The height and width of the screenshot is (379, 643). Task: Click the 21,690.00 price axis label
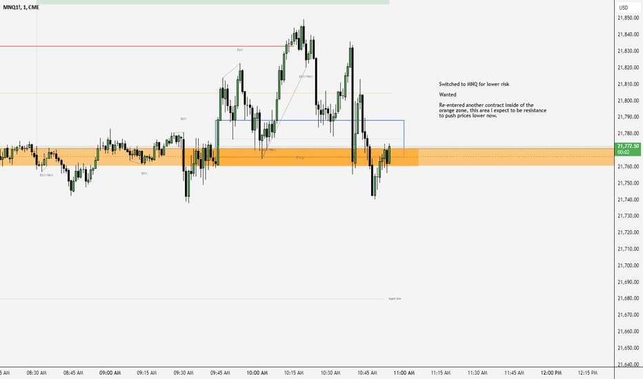click(629, 282)
